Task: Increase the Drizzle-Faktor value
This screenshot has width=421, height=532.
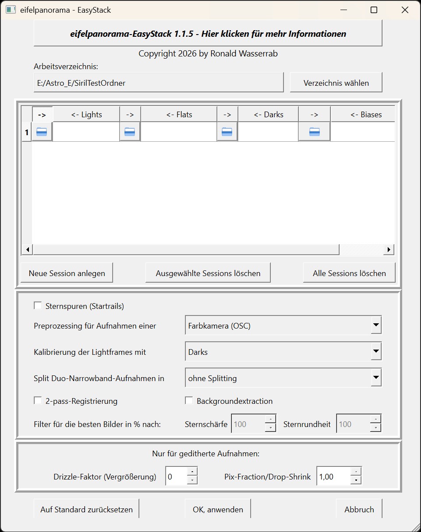Action: (x=192, y=472)
